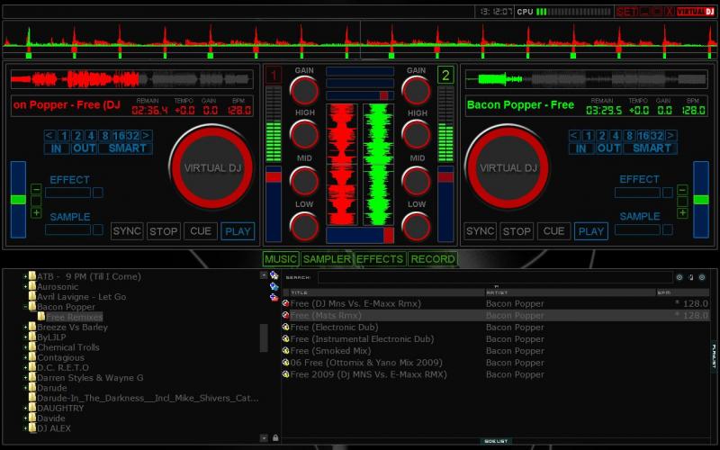This screenshot has height=450, width=720.
Task: Lengthen deck 1 loop with right arrow
Action: [146, 136]
